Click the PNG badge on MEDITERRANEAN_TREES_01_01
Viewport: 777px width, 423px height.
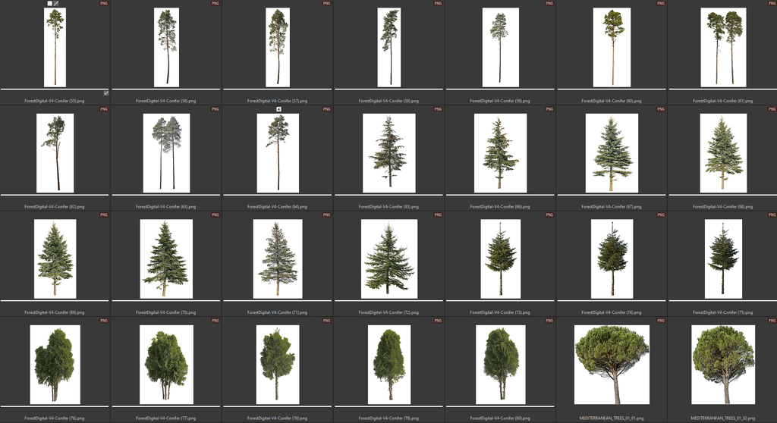click(660, 321)
